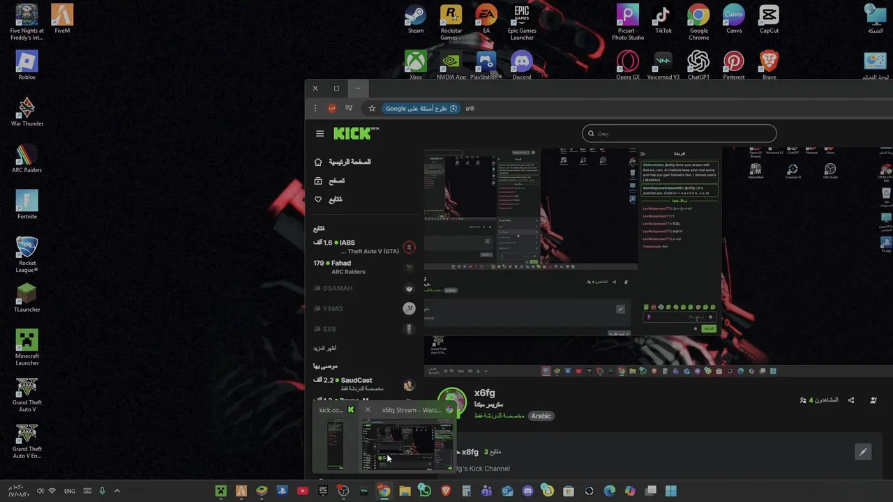Expand show more in followed channels list
Image resolution: width=893 pixels, height=502 pixels.
325,348
